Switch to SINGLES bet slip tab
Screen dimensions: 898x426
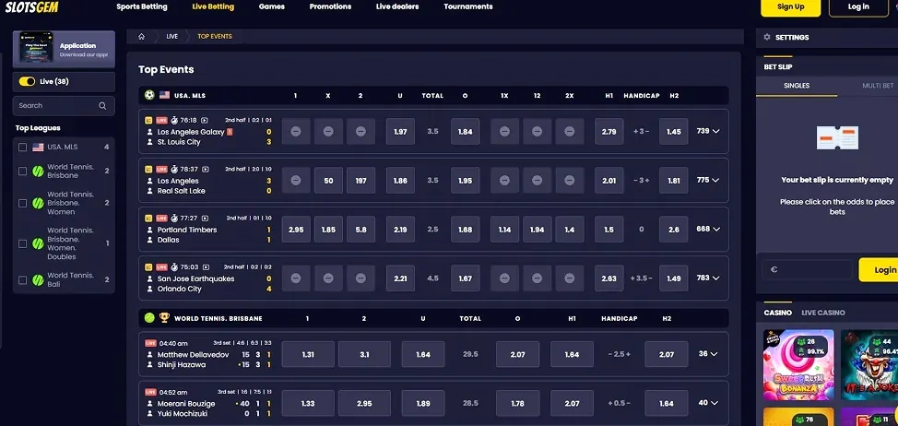tap(797, 86)
